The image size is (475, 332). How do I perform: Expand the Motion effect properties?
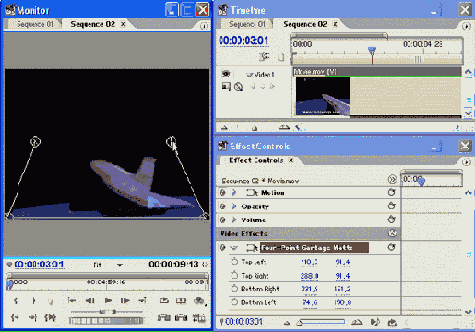tap(233, 193)
